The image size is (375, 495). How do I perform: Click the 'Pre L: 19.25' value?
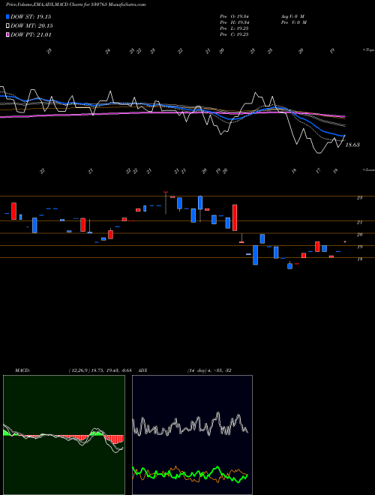coord(234,28)
